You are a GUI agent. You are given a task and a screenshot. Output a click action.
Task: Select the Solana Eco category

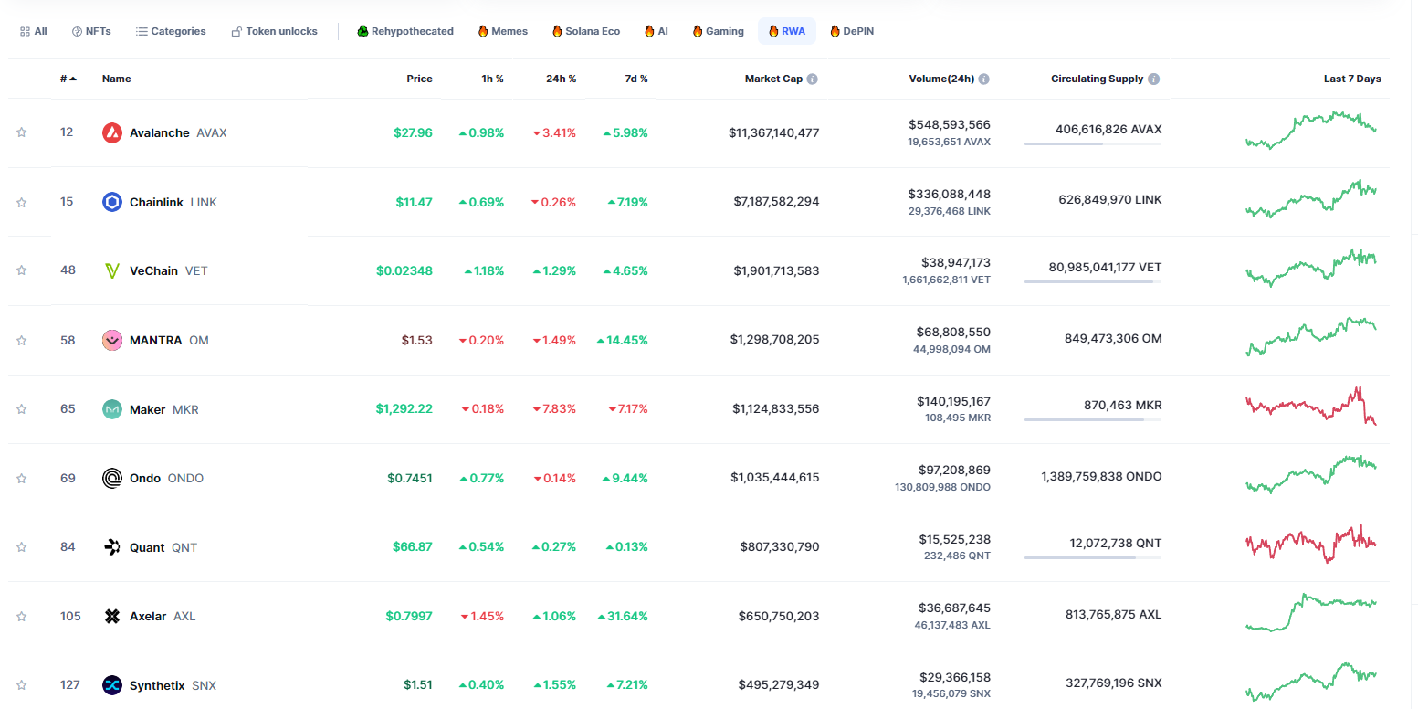click(586, 31)
